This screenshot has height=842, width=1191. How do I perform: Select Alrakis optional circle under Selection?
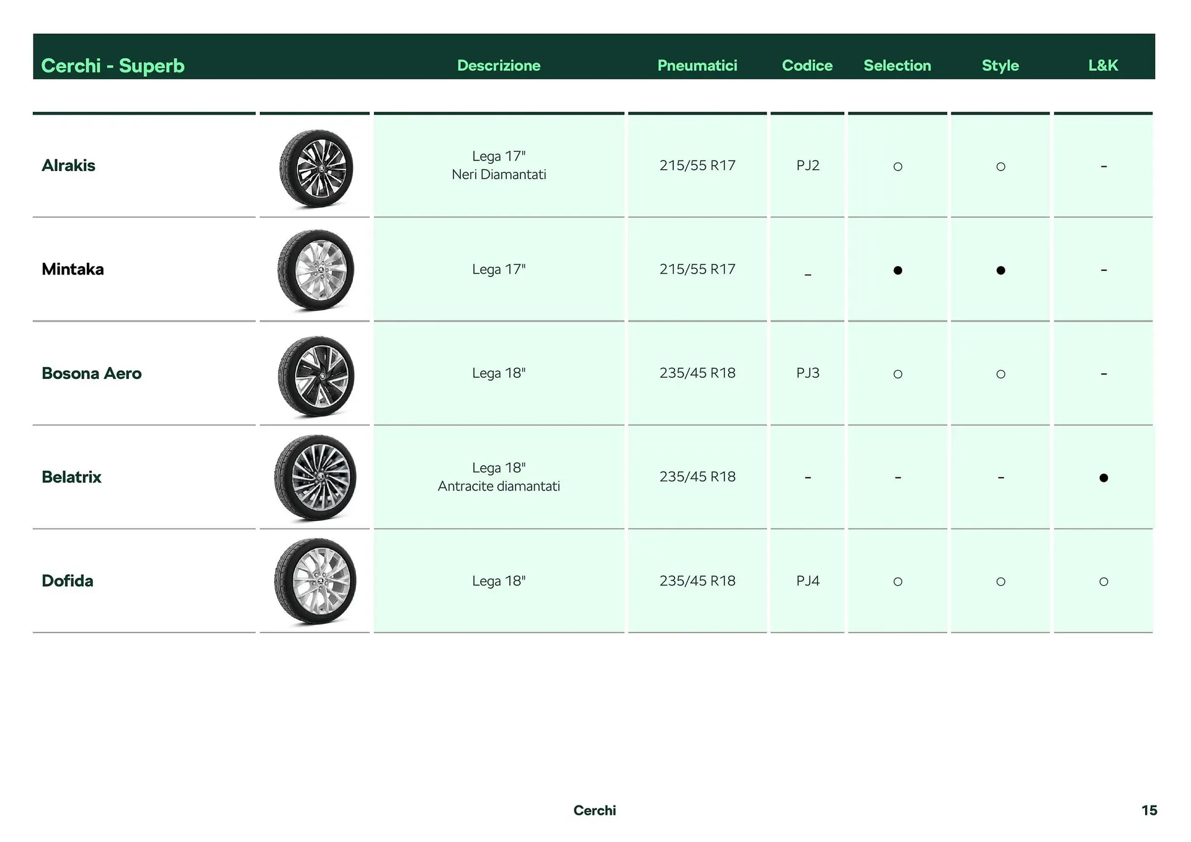pyautogui.click(x=897, y=167)
